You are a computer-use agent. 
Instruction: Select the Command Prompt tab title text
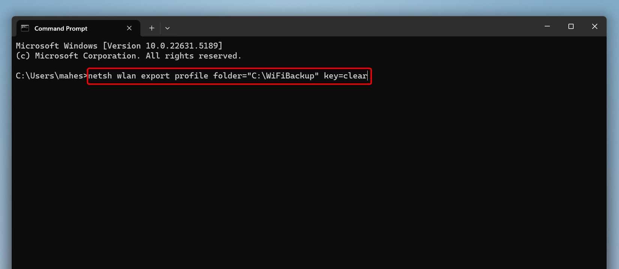(x=61, y=28)
